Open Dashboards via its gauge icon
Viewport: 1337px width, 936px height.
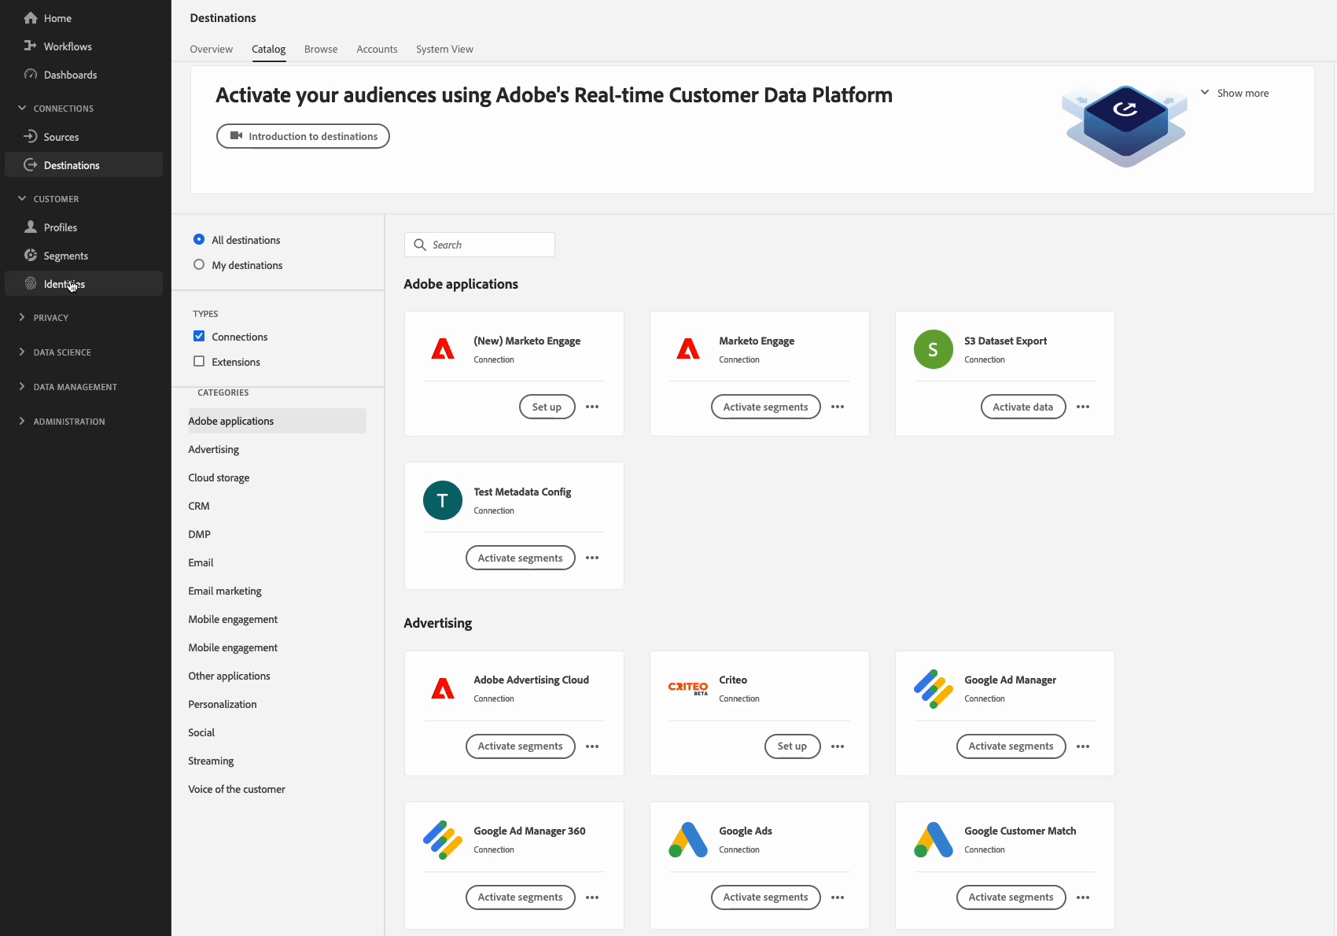coord(31,75)
